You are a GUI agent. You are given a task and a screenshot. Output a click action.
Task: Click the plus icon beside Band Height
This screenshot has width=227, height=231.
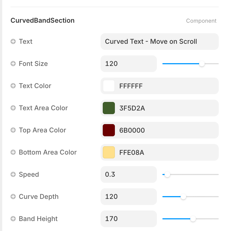pyautogui.click(x=13, y=219)
